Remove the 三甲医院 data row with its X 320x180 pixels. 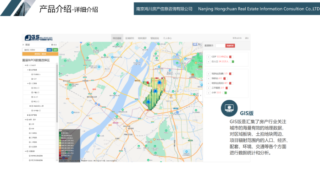[209, 88]
